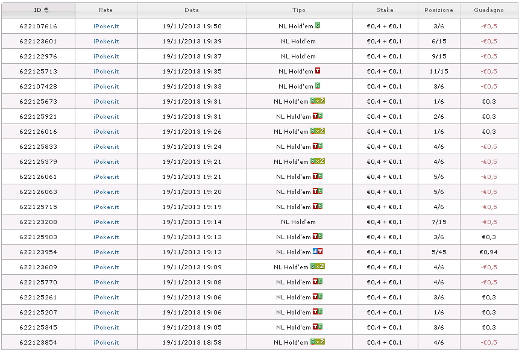The width and height of the screenshot is (519, 350).
Task: Click NL Hold'em type in row 622123208
Action: point(298,222)
